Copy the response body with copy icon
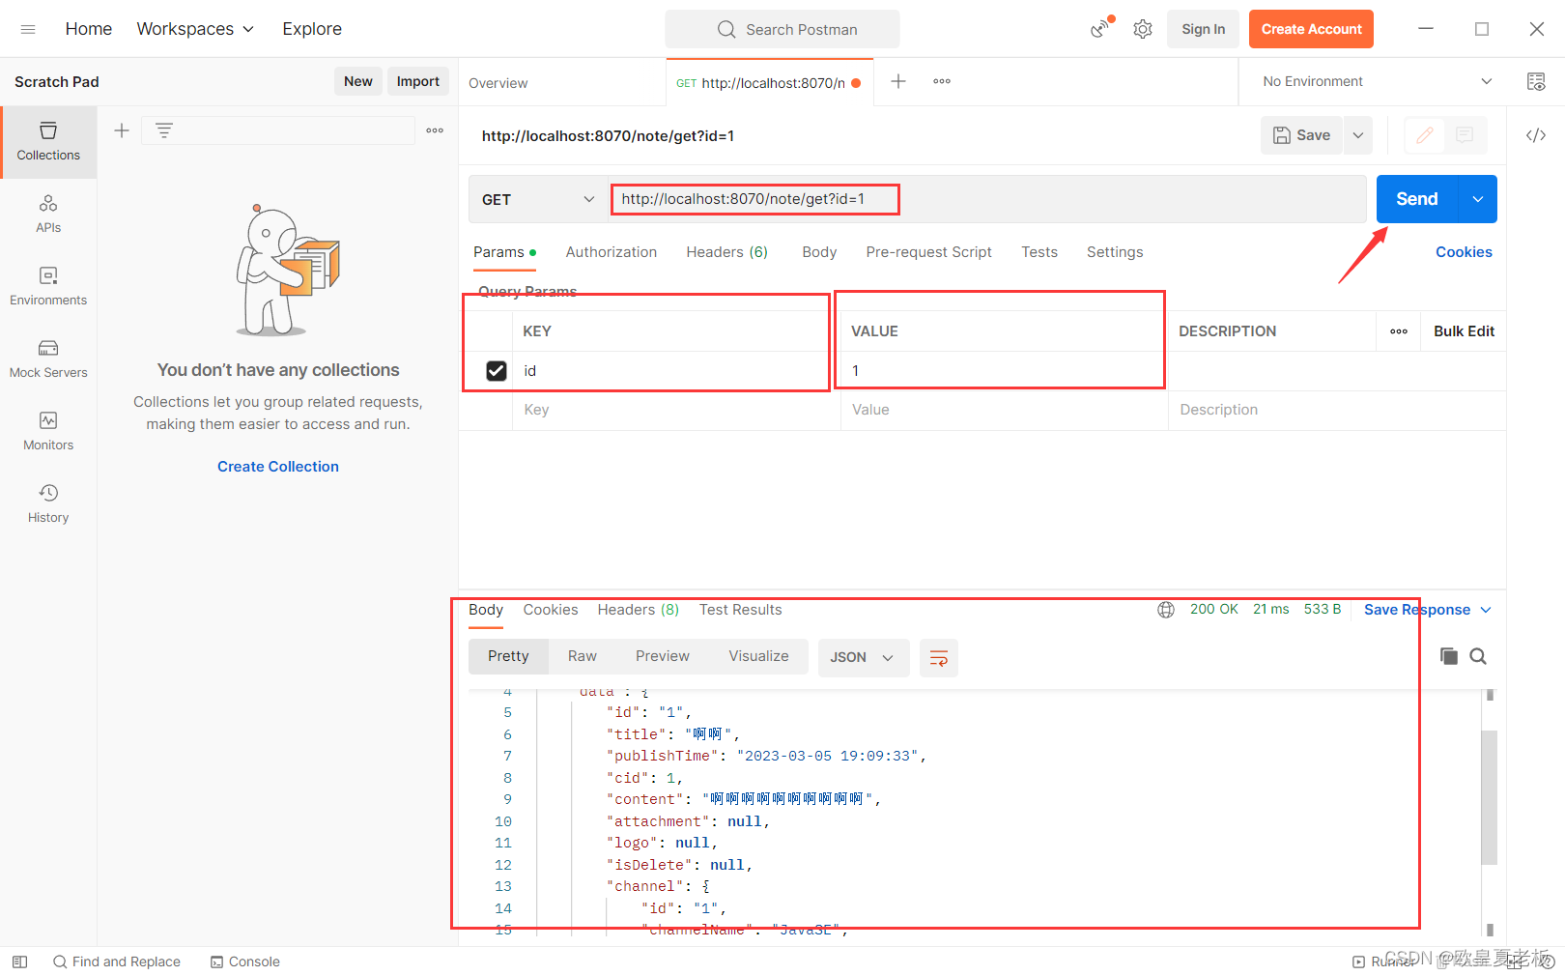This screenshot has height=976, width=1565. click(1449, 656)
